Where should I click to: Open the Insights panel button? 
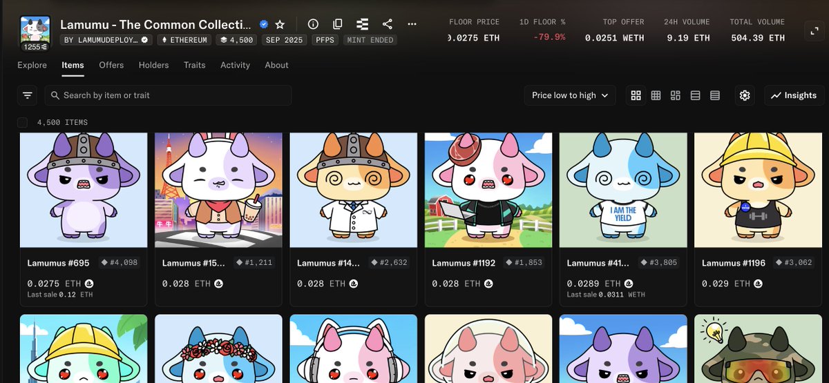[794, 95]
